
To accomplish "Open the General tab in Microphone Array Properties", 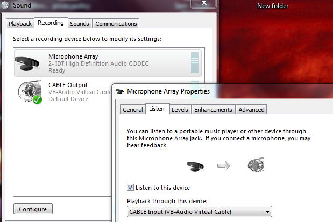I will (133, 110).
